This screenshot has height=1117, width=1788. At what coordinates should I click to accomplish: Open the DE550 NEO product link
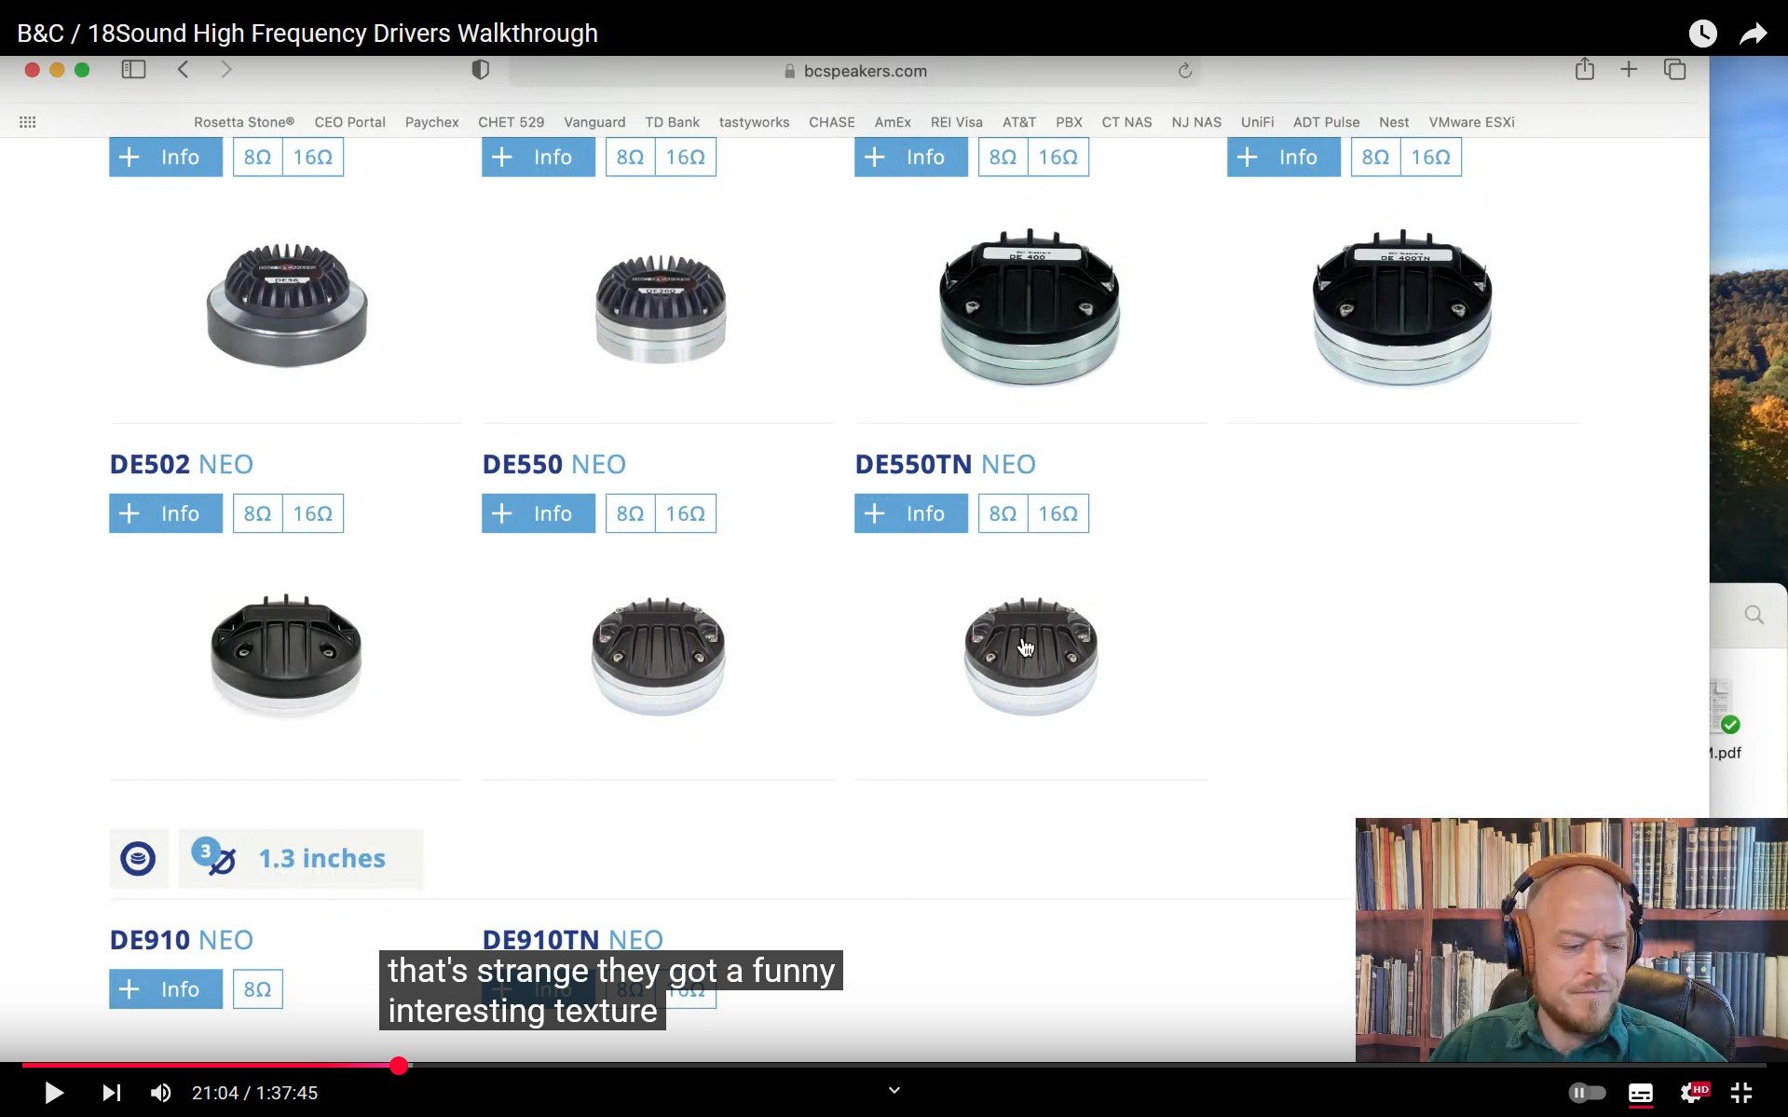[x=554, y=464]
